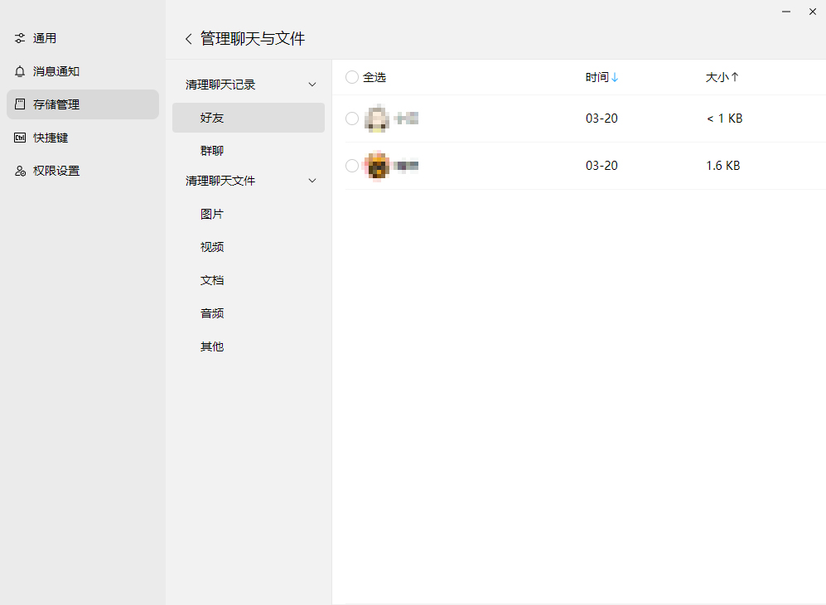826x605 pixels.
Task: Click the 通用 sliders icon
Action: [20, 38]
